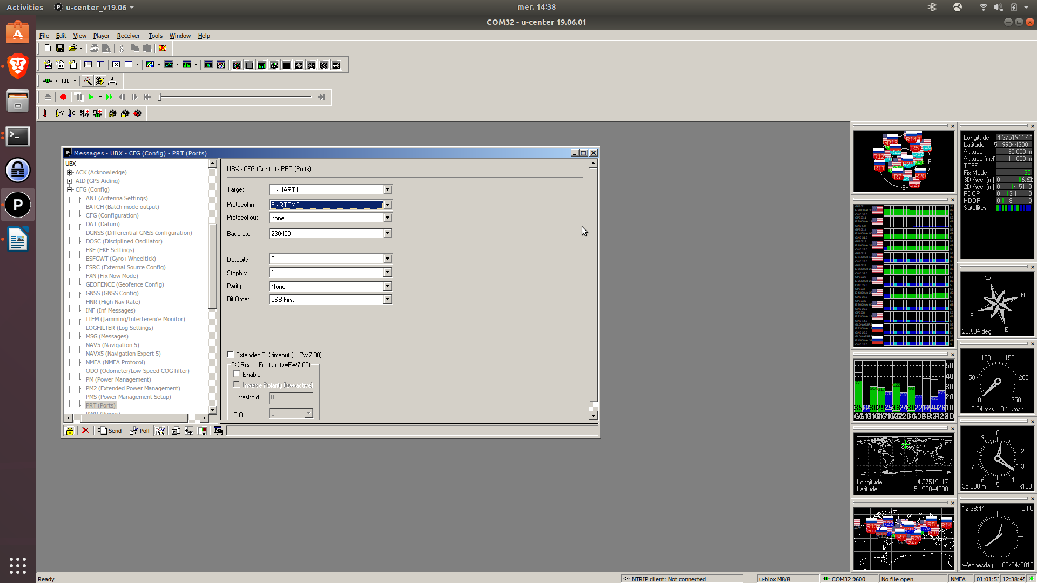This screenshot has width=1037, height=583.
Task: Click the green Play button
Action: point(91,97)
